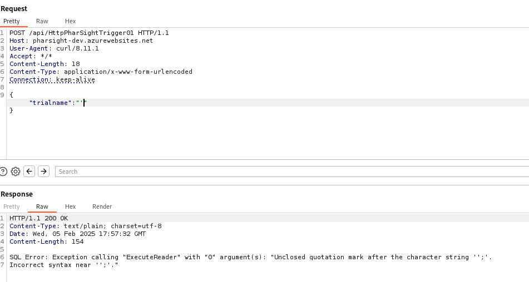Open search settings via the gear icon
Image resolution: width=529 pixels, height=282 pixels.
click(x=16, y=172)
